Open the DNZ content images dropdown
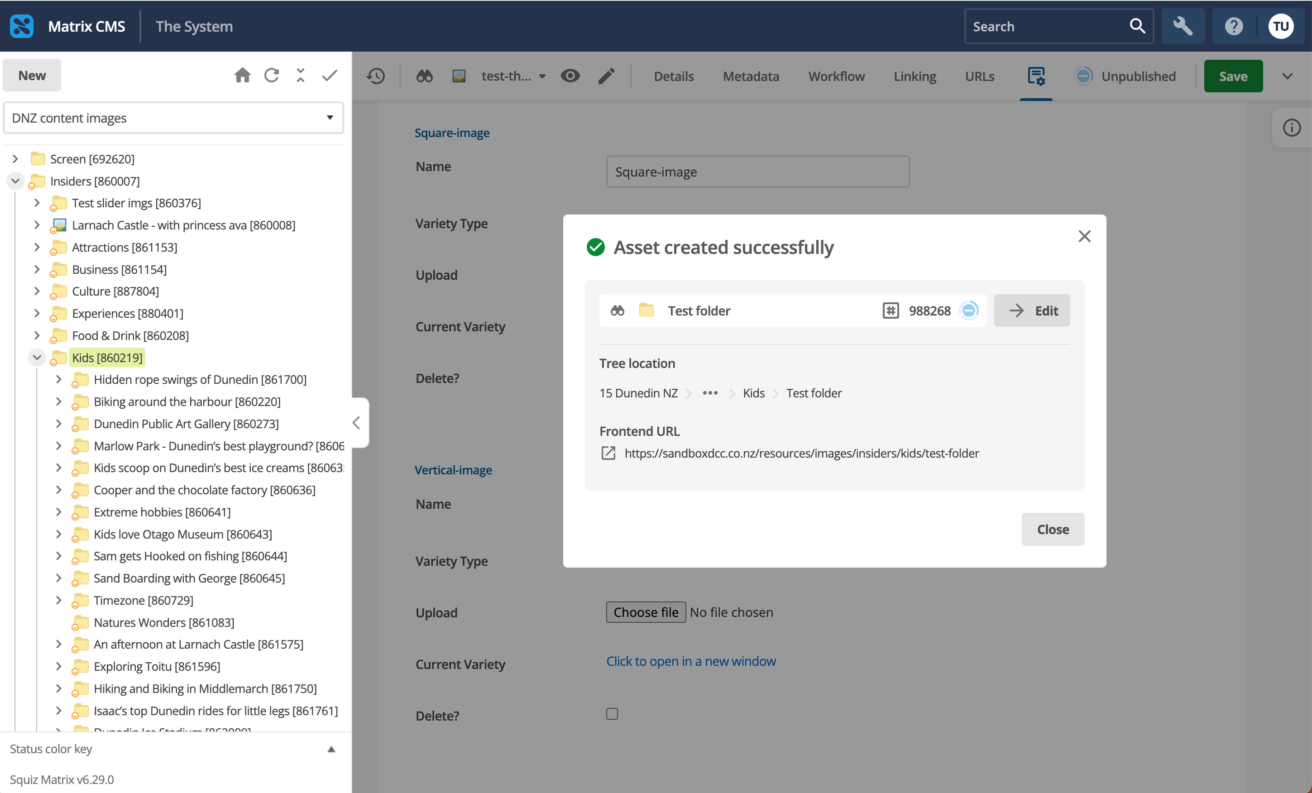The width and height of the screenshot is (1312, 793). click(173, 118)
